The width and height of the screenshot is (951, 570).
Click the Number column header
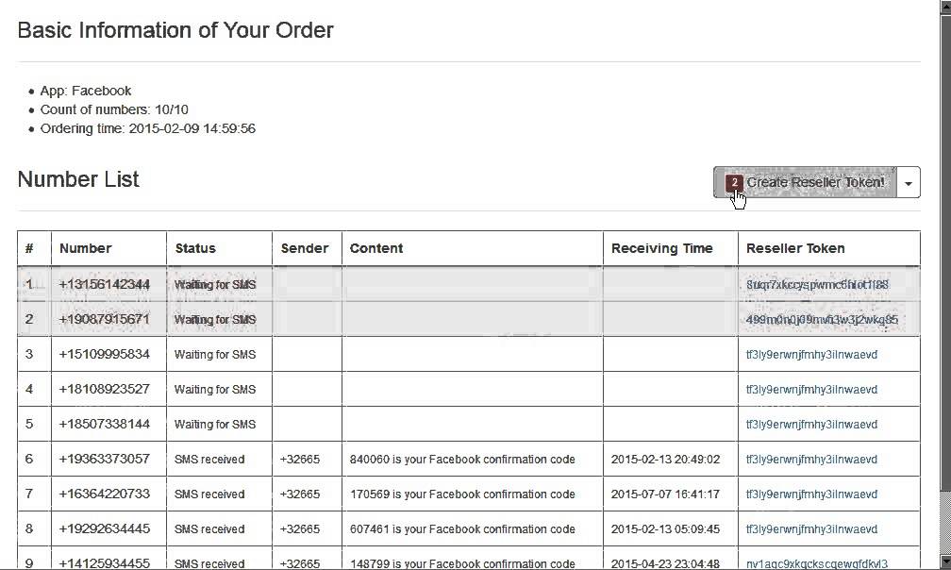[86, 248]
